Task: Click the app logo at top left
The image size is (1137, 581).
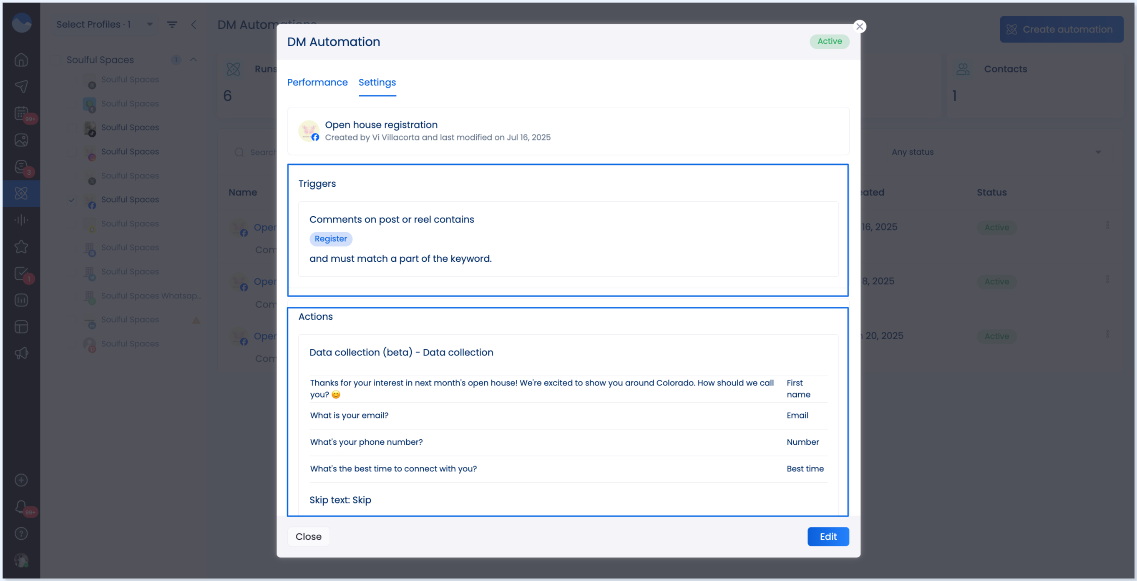Action: (21, 23)
